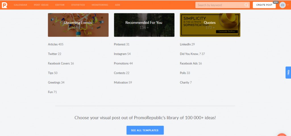Click the orange chat bubble at bottom right
This screenshot has width=291, height=136.
coord(282,135)
